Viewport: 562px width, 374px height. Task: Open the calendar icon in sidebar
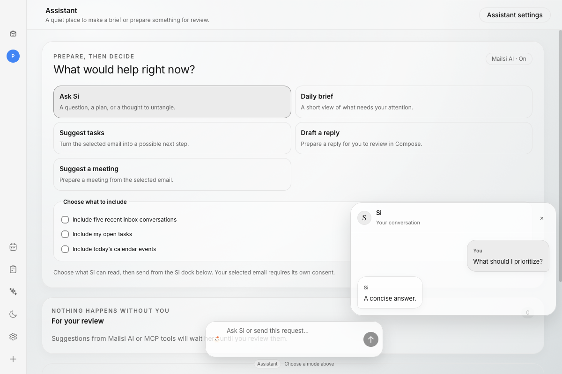(13, 247)
